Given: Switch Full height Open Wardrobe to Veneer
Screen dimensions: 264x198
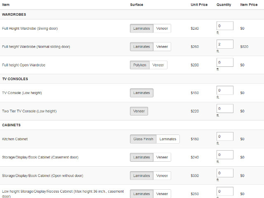Looking at the screenshot, I should [x=158, y=65].
